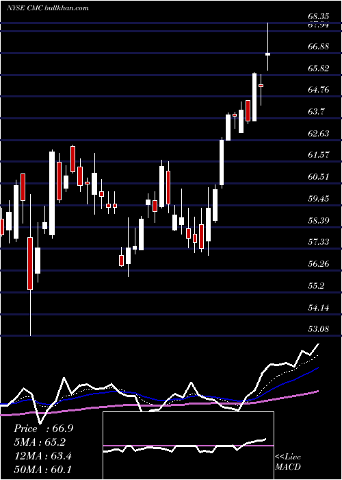
Task: Click the 'NYSE CMC bullkhan.com' chart title
Action: [x=48, y=8]
